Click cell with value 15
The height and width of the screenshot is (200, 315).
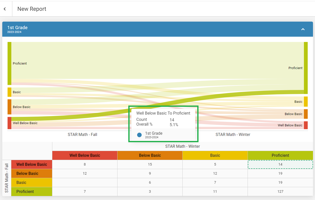point(150,164)
